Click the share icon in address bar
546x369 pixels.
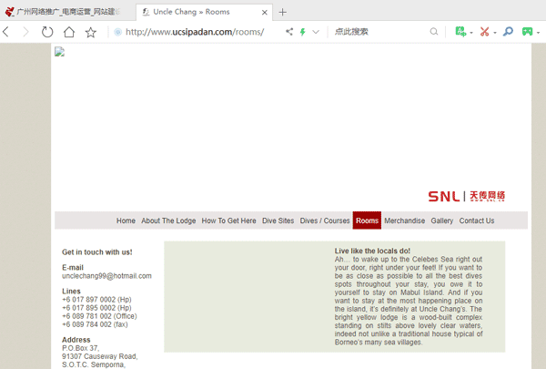coord(289,32)
